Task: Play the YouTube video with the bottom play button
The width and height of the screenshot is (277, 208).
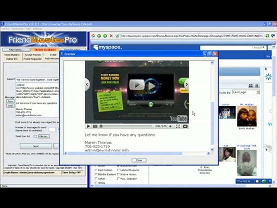Action: [88, 126]
